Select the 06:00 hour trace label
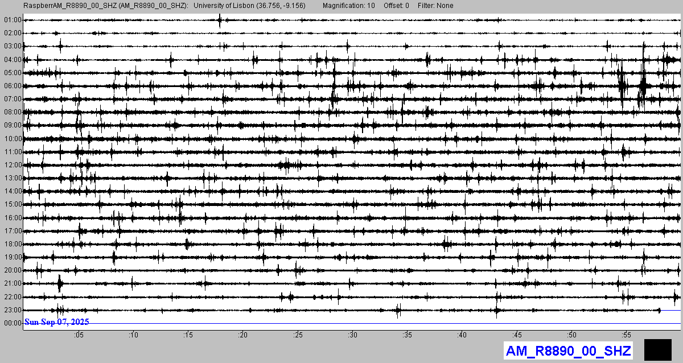Image resolution: width=683 pixels, height=363 pixels. (12, 86)
